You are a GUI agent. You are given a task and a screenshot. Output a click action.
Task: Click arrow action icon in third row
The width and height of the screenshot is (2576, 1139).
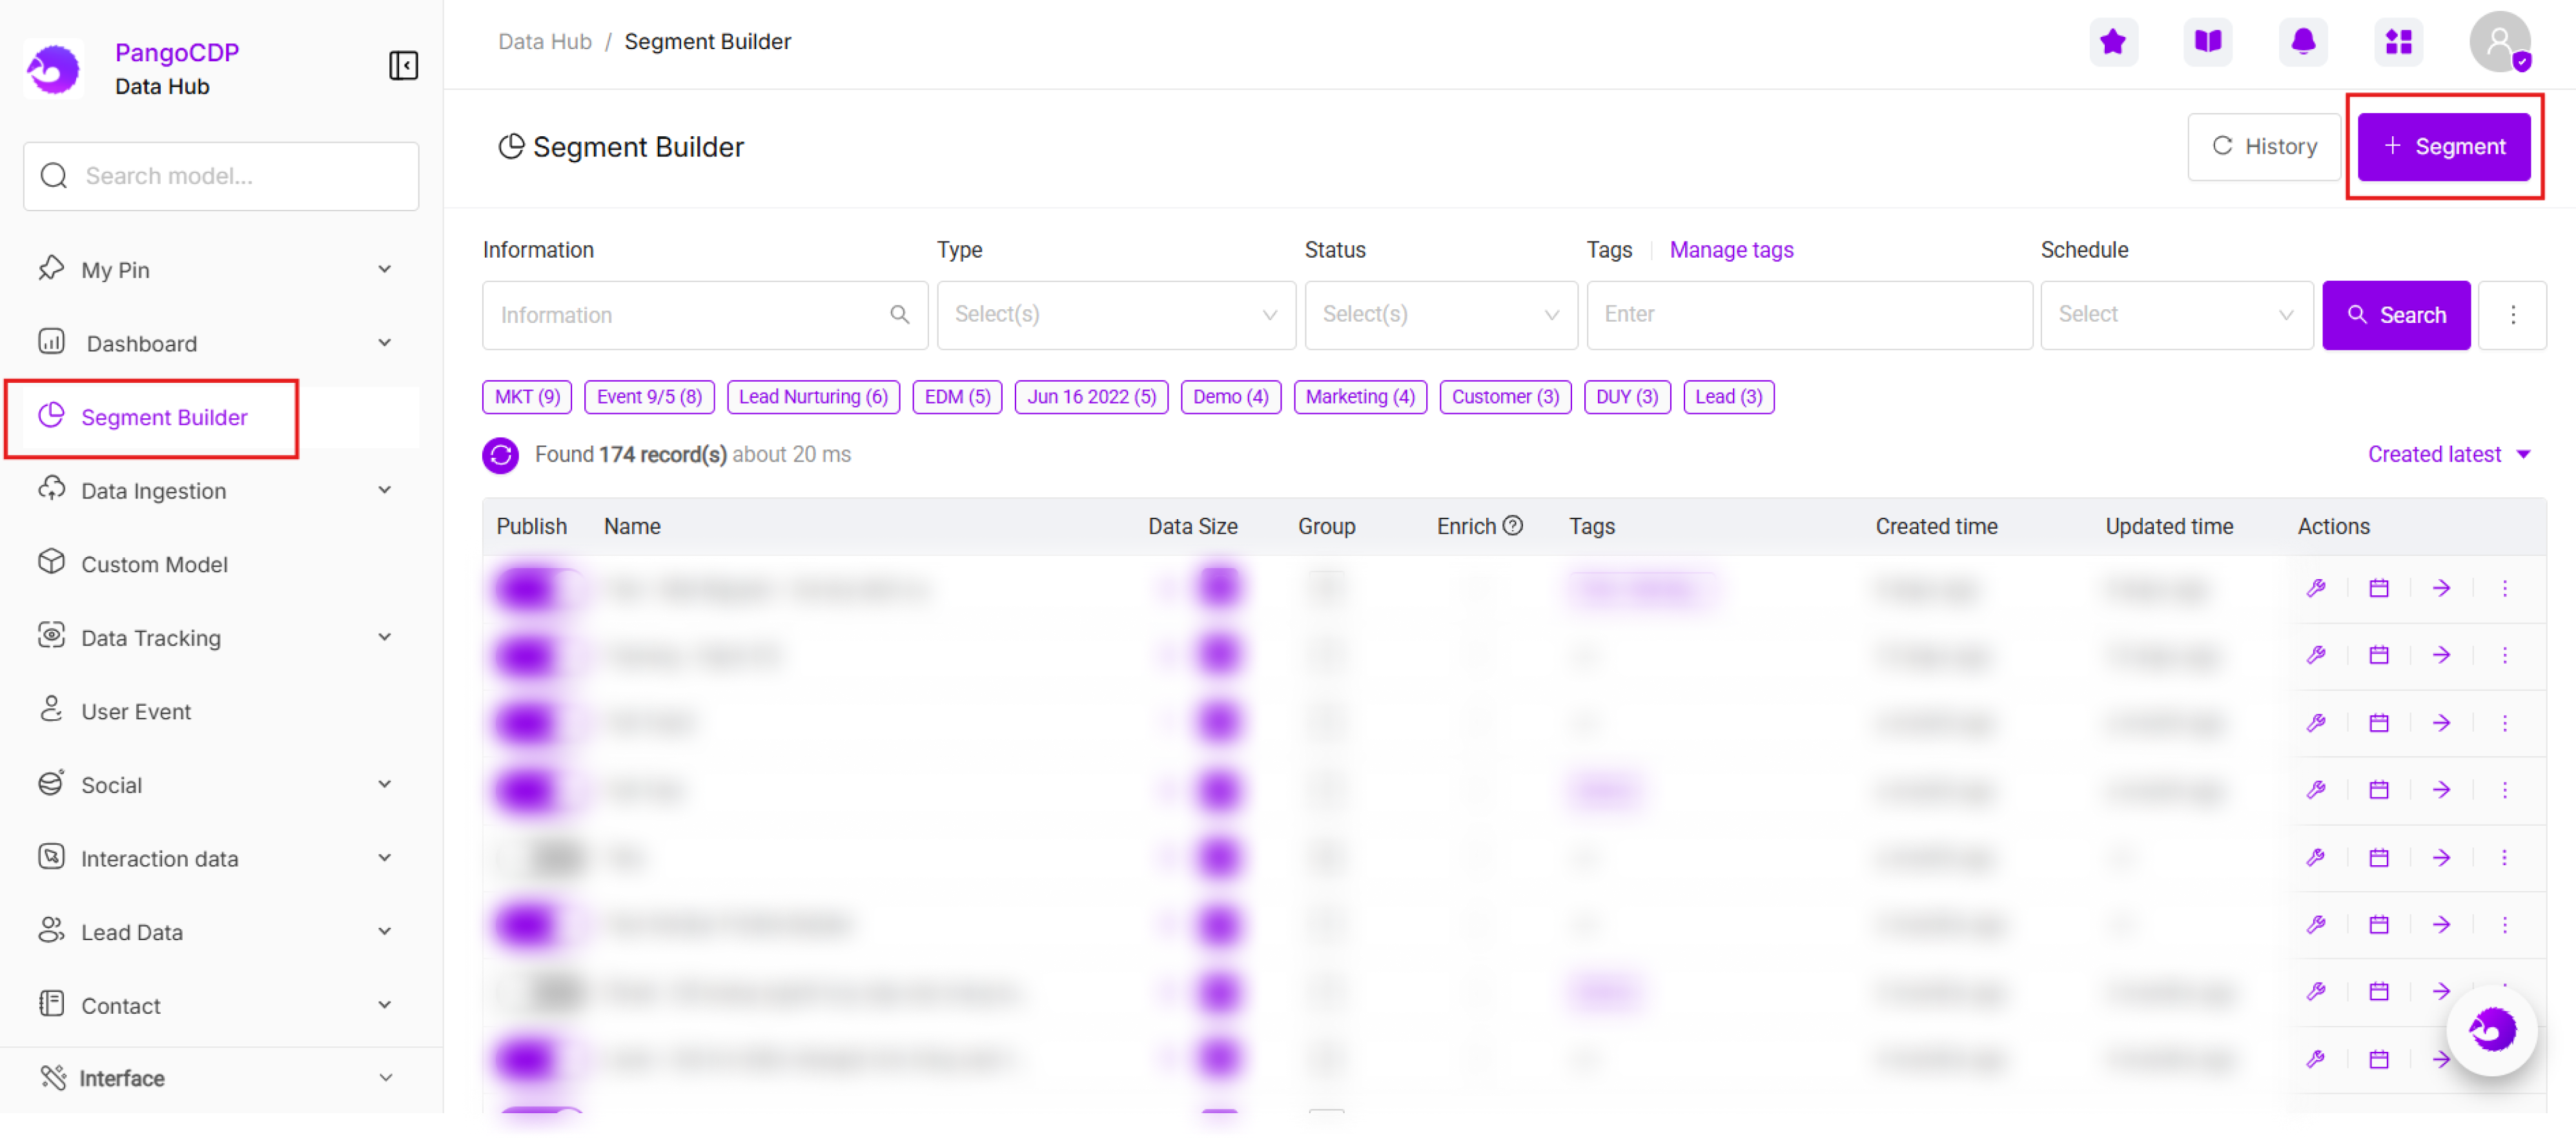(x=2442, y=723)
